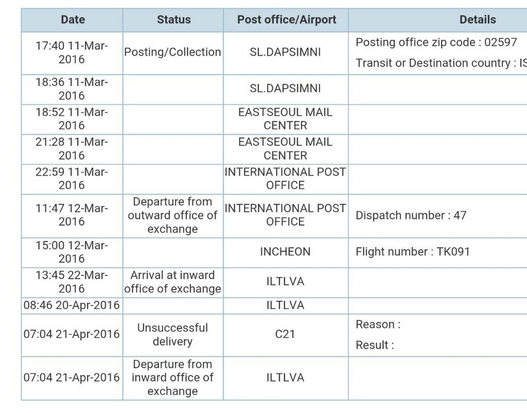Screen dimensions: 527x413
Task: Click the Dispatch number : 47 detail
Action: [411, 215]
